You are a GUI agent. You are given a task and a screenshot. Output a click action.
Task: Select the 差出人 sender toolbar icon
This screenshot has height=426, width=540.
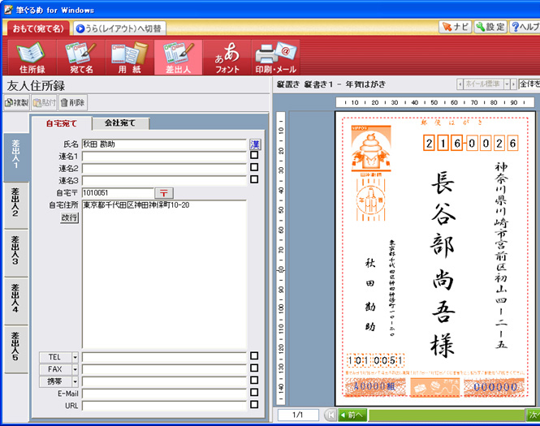(x=177, y=57)
